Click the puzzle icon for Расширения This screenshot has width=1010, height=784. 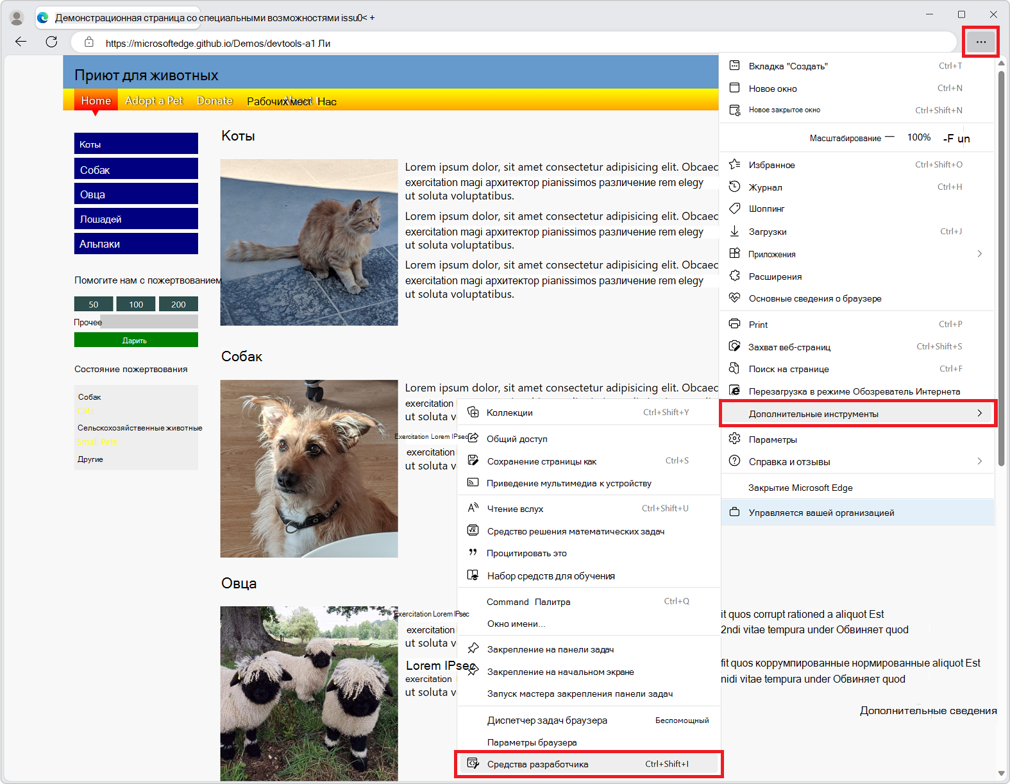click(x=735, y=276)
